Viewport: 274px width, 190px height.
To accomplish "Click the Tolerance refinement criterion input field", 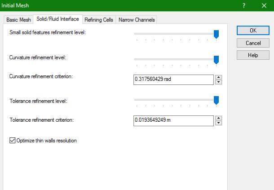I will pos(173,121).
